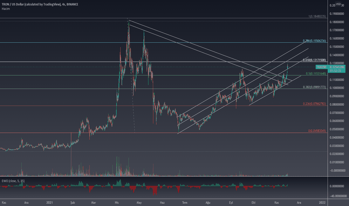The height and width of the screenshot is (206, 349).
Task: Select Fibonacci level 0.236(0.07862782) label
Action: click(x=314, y=104)
